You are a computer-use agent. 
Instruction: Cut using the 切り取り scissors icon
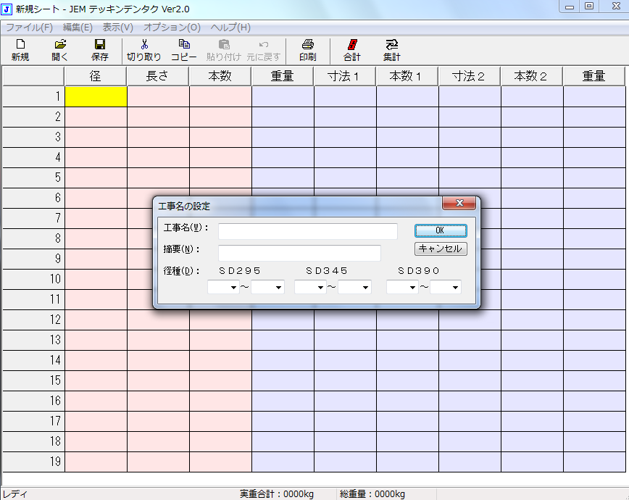pos(144,51)
